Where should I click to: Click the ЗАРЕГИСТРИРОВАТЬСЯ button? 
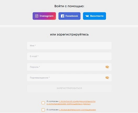pyautogui.click(x=69, y=88)
